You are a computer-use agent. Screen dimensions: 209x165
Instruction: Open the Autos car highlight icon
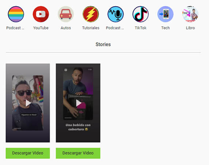pyautogui.click(x=66, y=14)
